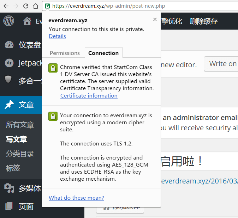Screen dimensions: 238x218
Task: Reload the page with the refresh icon
Action: 26,6
